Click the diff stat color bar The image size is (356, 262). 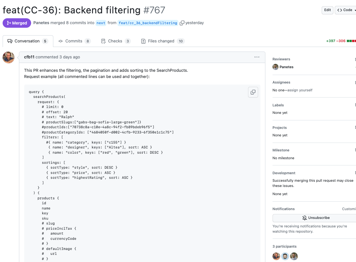point(351,41)
